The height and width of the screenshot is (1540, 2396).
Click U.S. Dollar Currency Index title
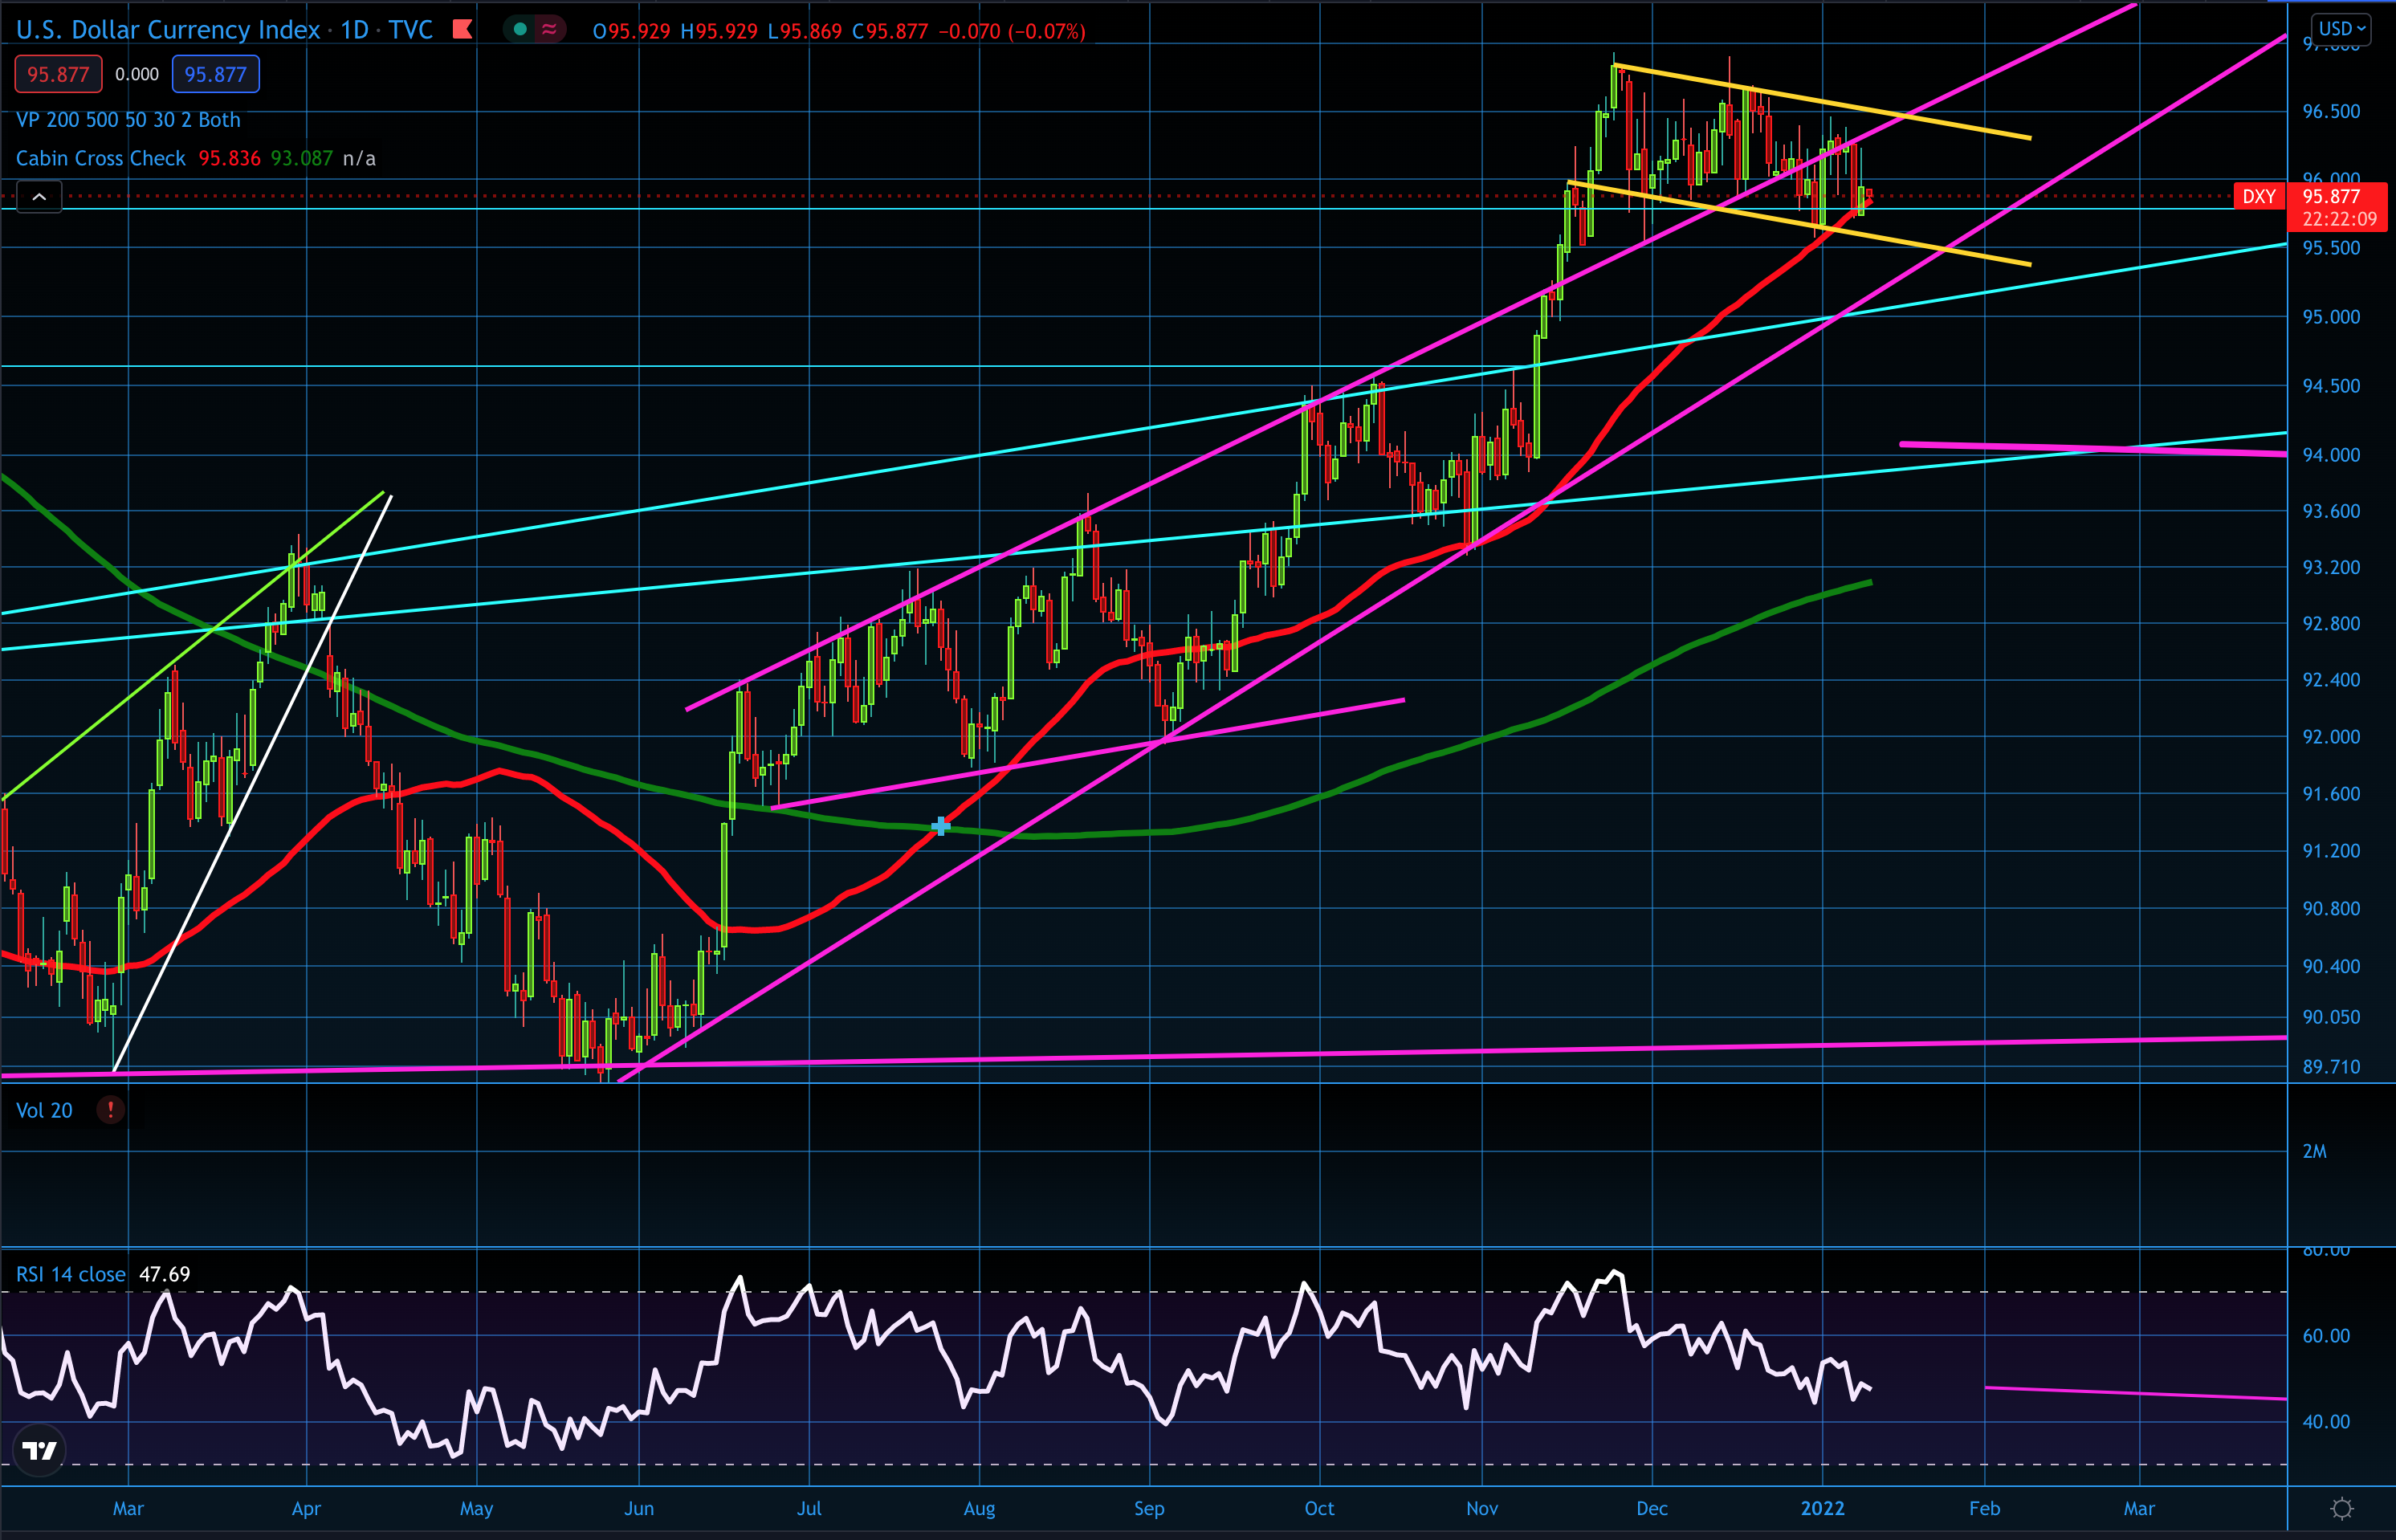tap(167, 30)
